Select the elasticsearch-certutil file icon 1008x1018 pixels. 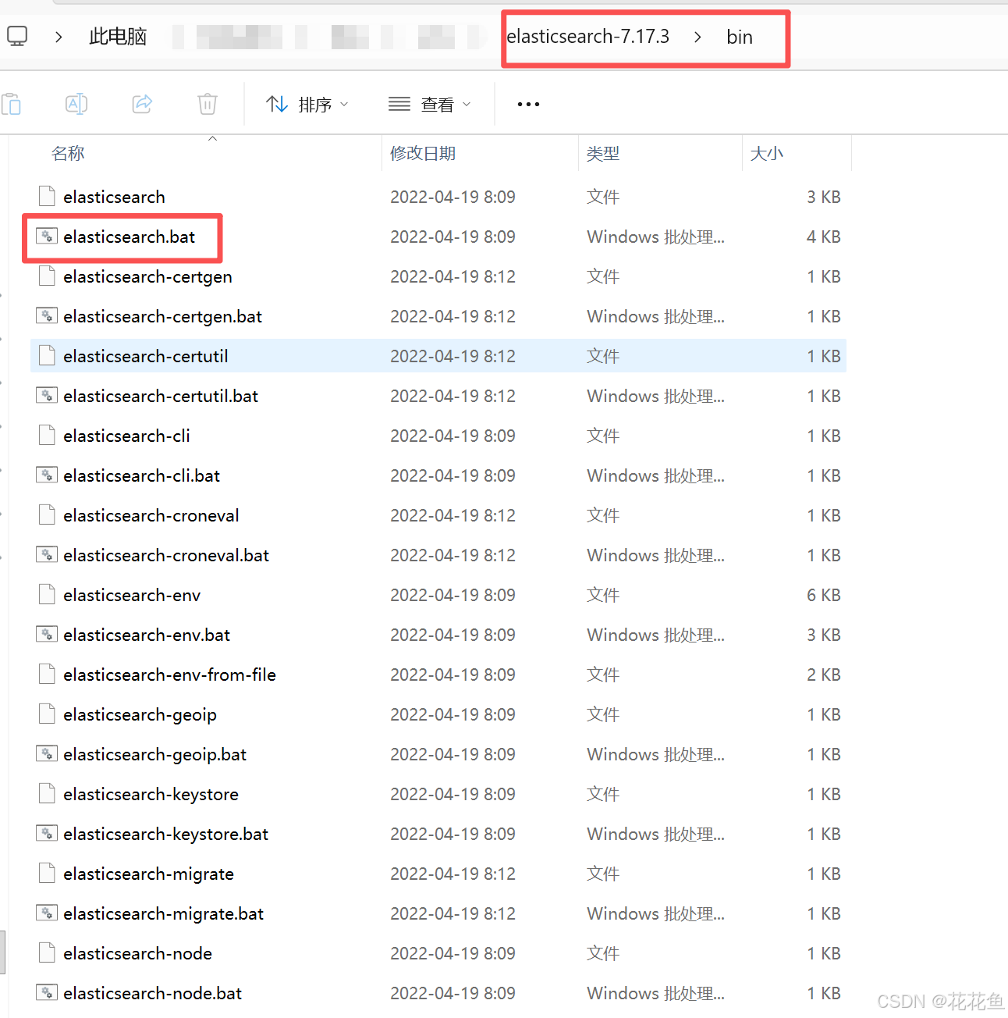pos(47,356)
